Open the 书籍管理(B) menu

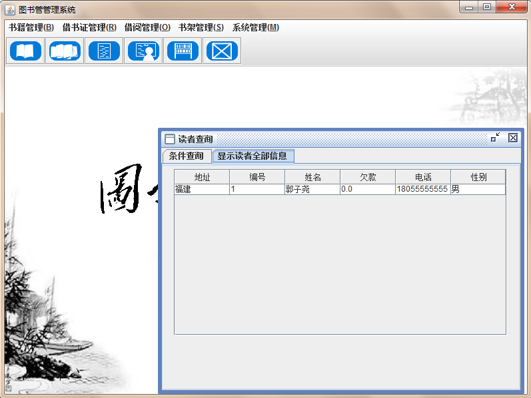31,27
